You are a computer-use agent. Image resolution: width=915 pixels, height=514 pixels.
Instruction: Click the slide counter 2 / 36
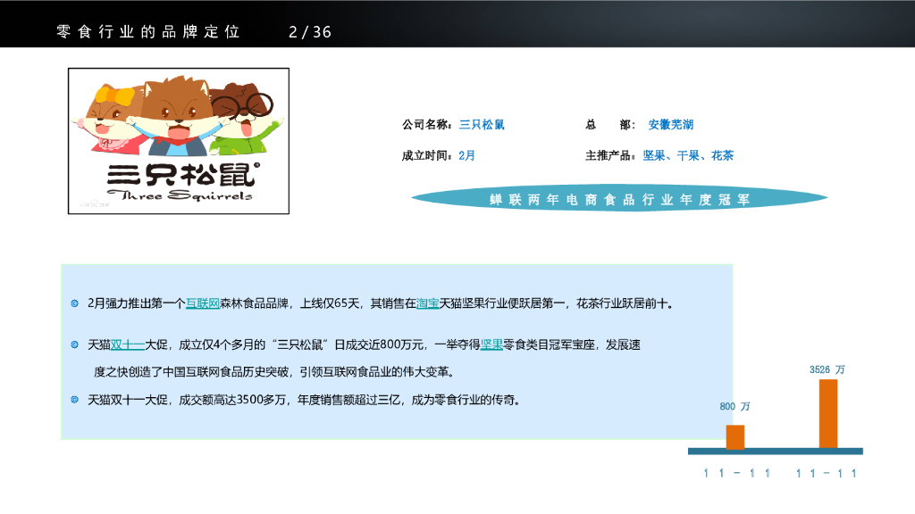310,31
